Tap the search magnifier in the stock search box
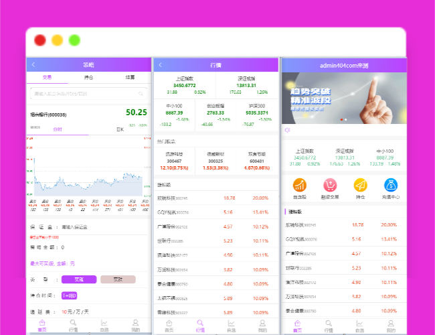This screenshot has height=335, width=435. [141, 94]
